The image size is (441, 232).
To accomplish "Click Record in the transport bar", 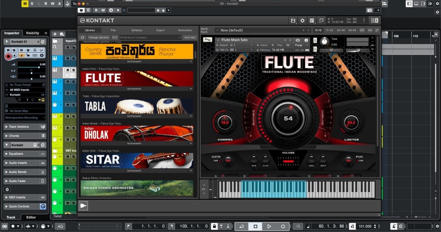I will [x=283, y=226].
